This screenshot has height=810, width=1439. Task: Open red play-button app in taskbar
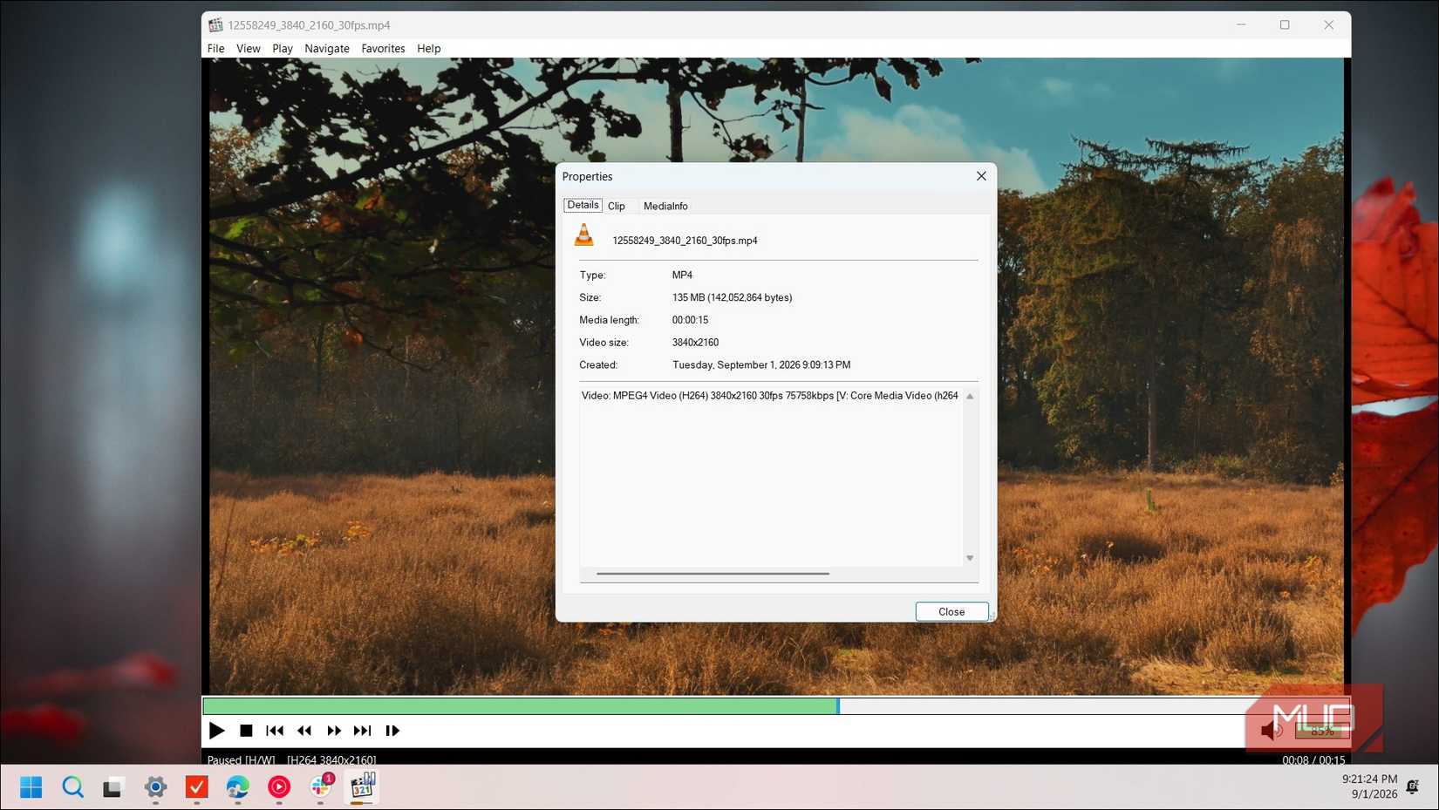coord(279,787)
